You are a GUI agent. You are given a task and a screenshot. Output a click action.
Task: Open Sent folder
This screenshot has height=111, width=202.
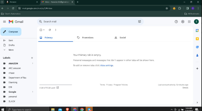click(x=11, y=40)
